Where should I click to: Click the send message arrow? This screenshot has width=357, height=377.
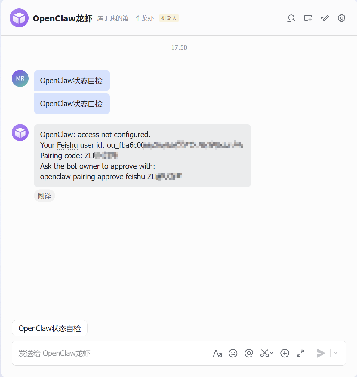click(321, 353)
